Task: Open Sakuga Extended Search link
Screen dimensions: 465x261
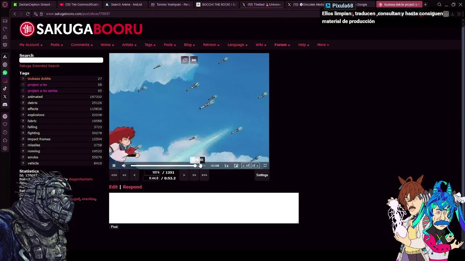Action: pos(39,66)
